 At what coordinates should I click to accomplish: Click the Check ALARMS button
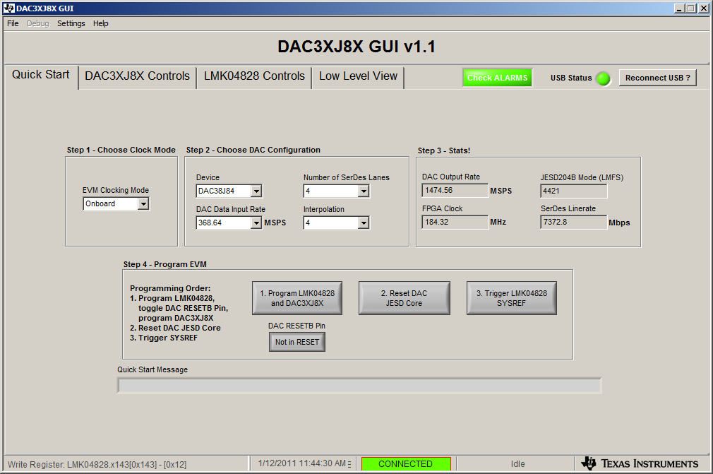[x=497, y=78]
